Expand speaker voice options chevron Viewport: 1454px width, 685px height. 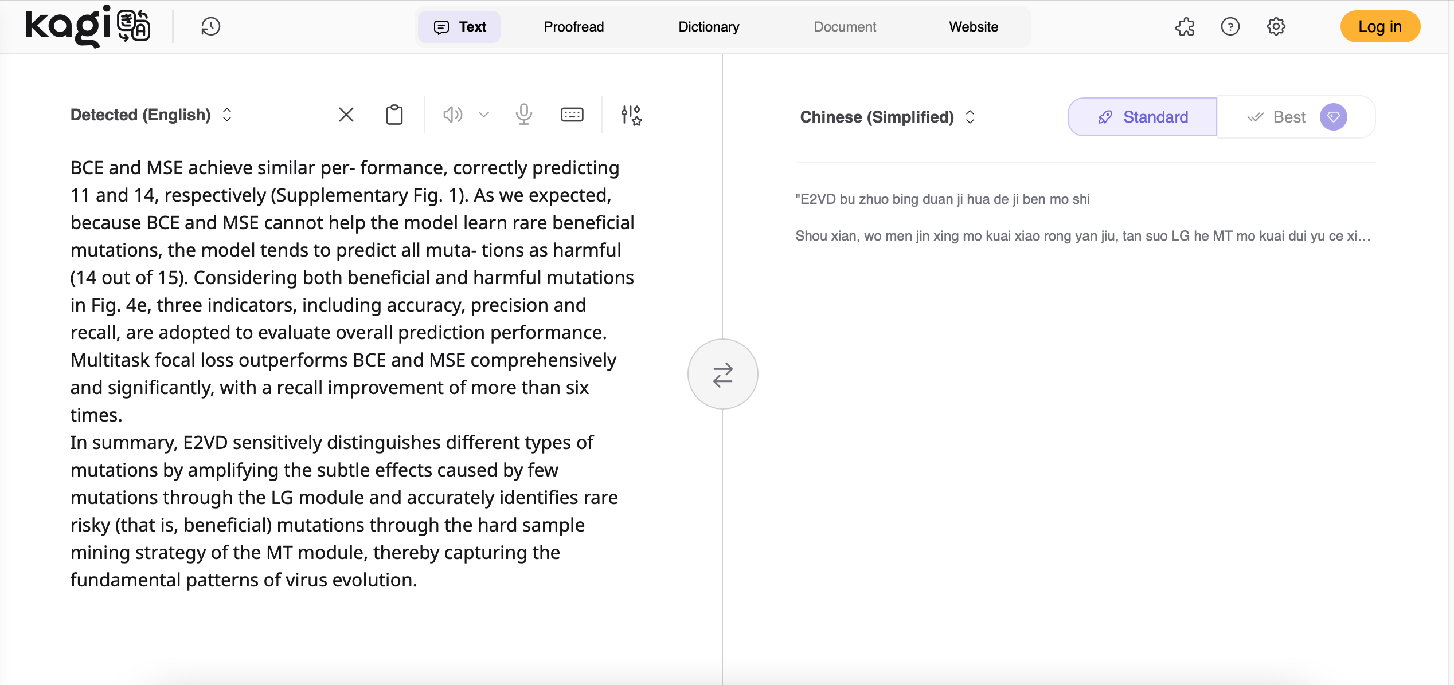tap(484, 115)
